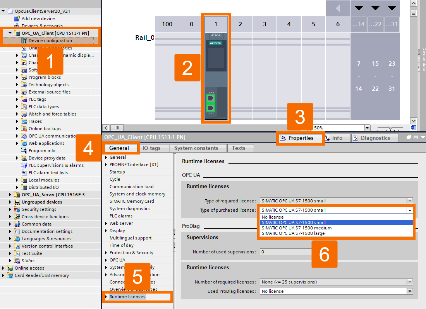The height and width of the screenshot is (309, 426).
Task: Click the External source files icon
Action: 24,92
